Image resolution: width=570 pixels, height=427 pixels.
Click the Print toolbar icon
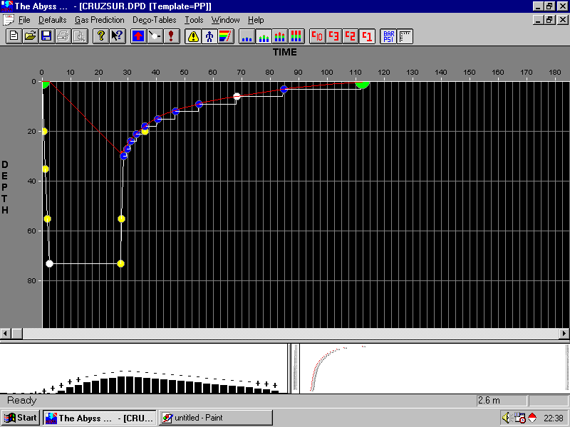[63, 36]
